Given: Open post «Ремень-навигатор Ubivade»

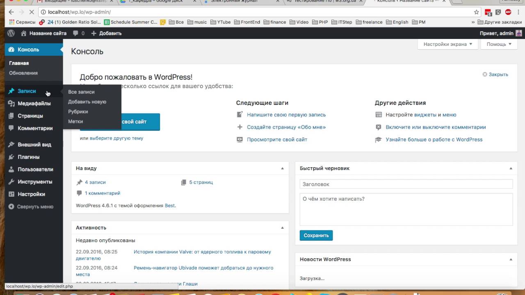Looking at the screenshot, I should [x=203, y=268].
